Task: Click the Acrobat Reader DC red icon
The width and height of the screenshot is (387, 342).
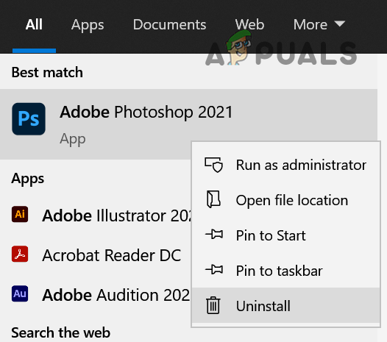Action: pyautogui.click(x=20, y=254)
